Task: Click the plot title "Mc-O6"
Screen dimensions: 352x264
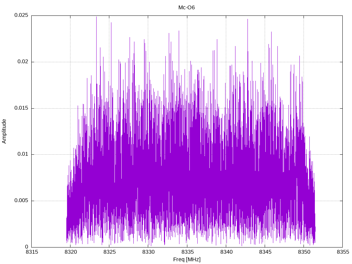Action: [187, 8]
